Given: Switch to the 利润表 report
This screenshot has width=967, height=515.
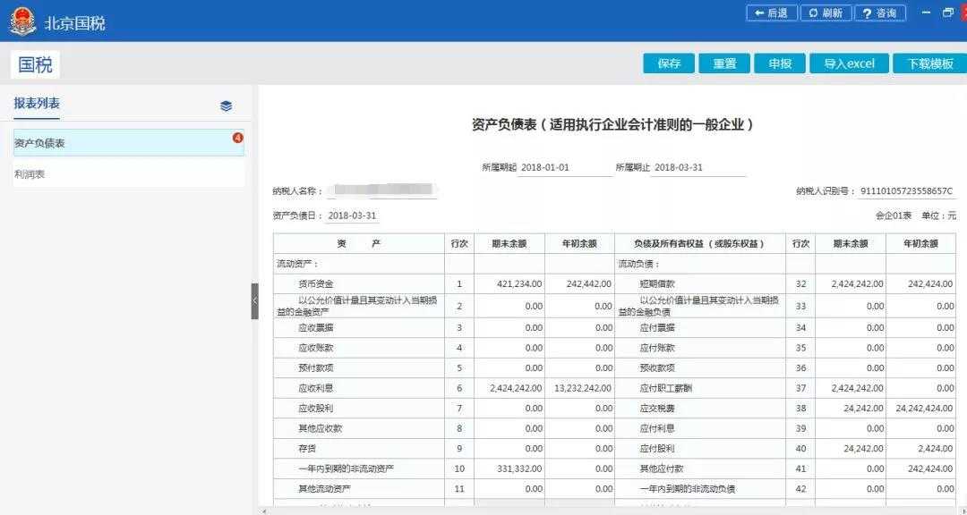Looking at the screenshot, I should point(30,173).
